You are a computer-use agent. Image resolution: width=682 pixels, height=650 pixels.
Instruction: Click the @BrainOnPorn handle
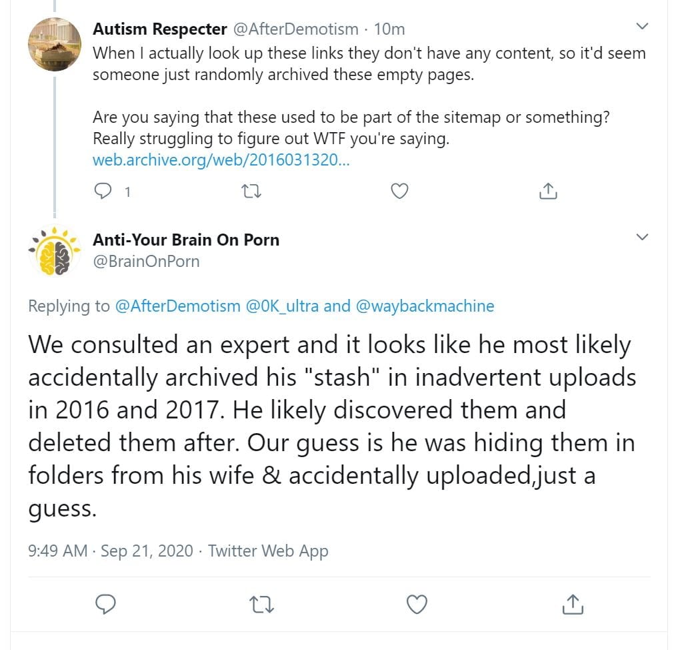coord(146,261)
